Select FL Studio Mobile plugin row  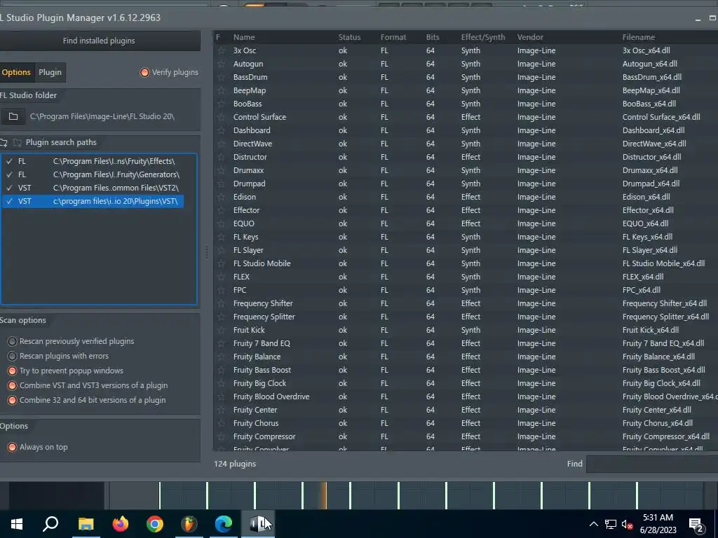pos(466,263)
